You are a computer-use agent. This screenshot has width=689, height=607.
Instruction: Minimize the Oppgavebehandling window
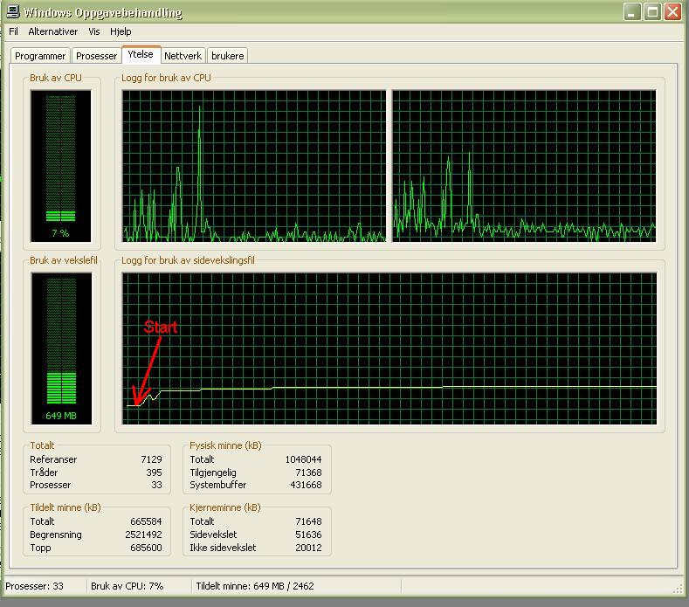coord(633,12)
